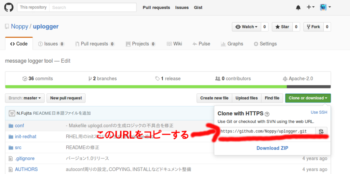
Task: Click the file icon beside AUTHORS
Action: pyautogui.click(x=11, y=169)
